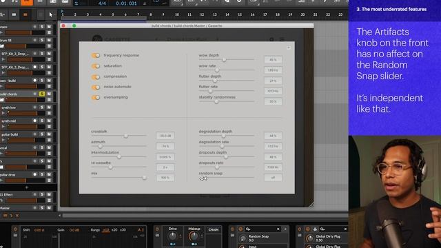The width and height of the screenshot is (441, 248).
Task: Solo the synth low track
Action: (41, 107)
